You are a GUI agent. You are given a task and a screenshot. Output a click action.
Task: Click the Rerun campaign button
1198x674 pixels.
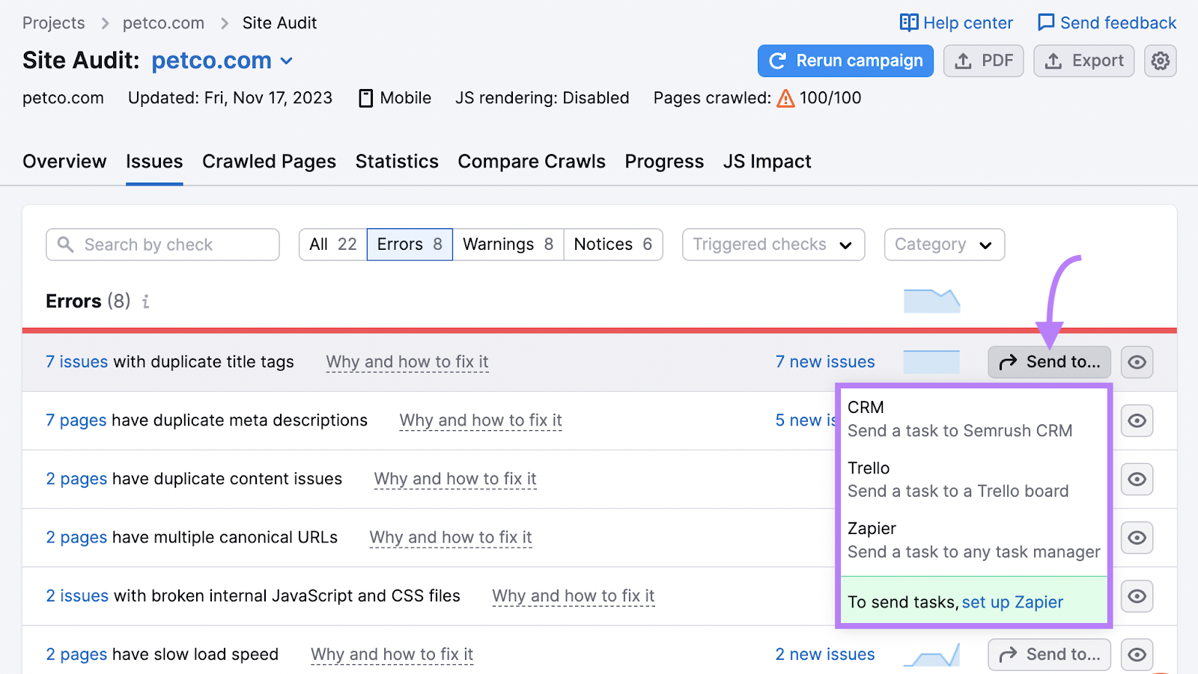(845, 61)
